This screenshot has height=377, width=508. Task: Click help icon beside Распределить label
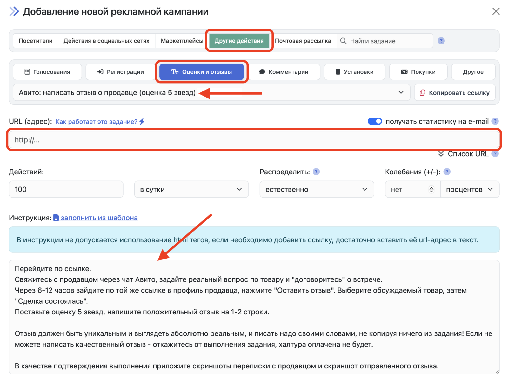point(316,172)
